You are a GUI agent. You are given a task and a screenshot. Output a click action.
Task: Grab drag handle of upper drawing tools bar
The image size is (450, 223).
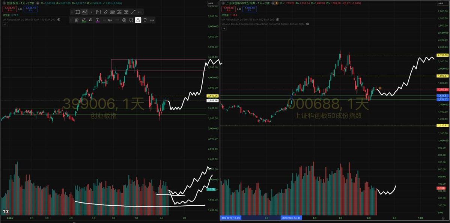pyautogui.click(x=72, y=12)
